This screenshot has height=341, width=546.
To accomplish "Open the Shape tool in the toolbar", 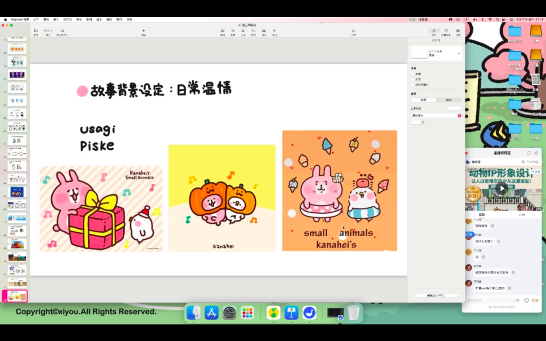I will click(253, 31).
